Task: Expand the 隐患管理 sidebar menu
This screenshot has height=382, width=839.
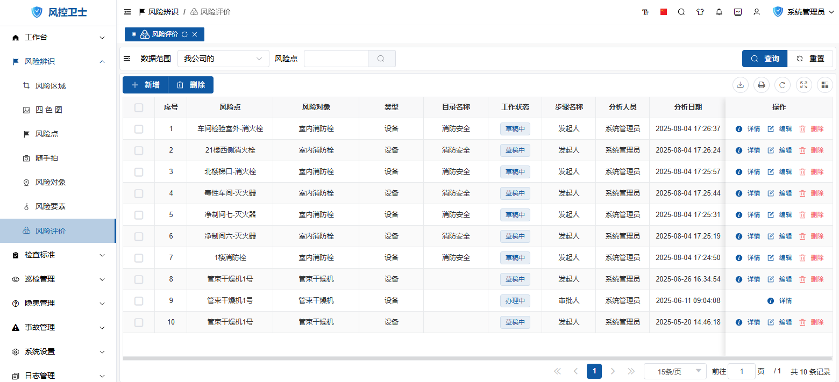Action: [58, 303]
